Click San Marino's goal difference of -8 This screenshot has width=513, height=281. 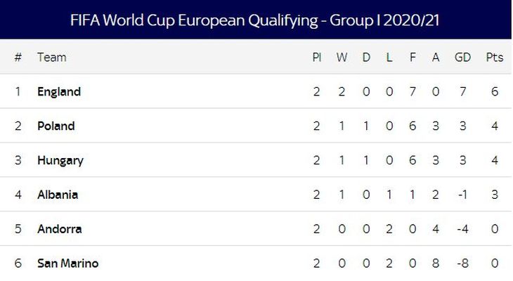pos(462,263)
